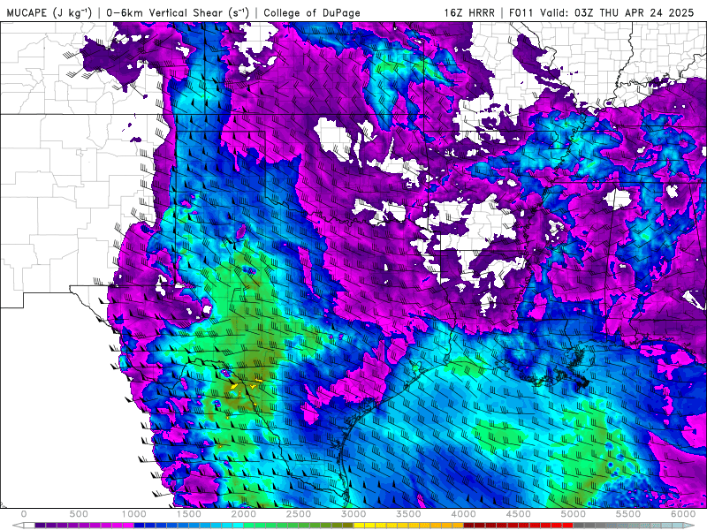The width and height of the screenshot is (707, 530).
Task: Click the 3000 value on the color scale
Action: [x=354, y=514]
